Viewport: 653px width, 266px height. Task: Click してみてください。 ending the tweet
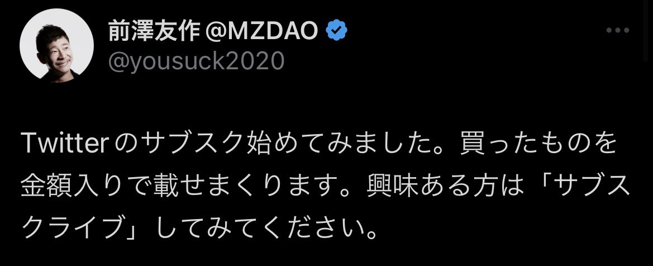[x=266, y=227]
